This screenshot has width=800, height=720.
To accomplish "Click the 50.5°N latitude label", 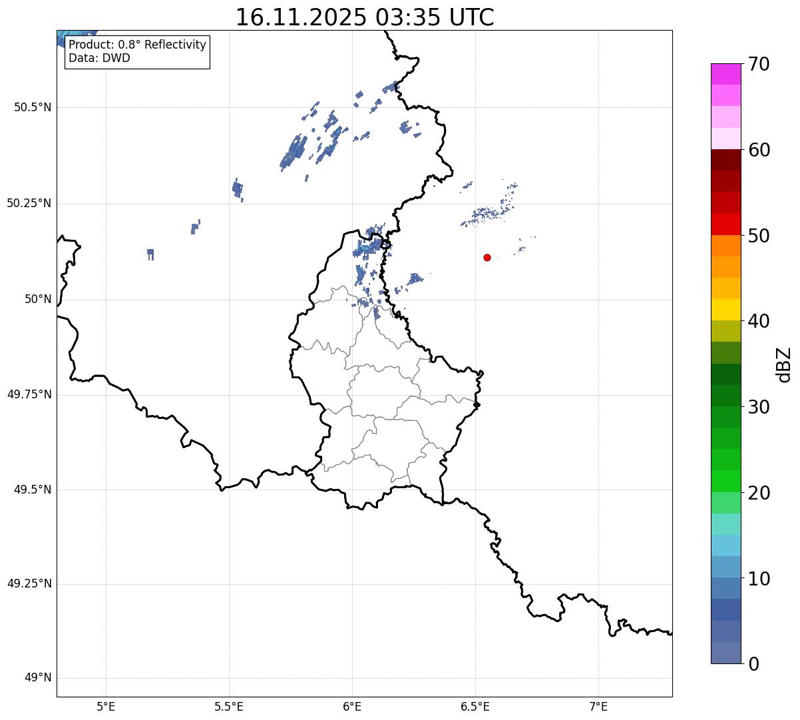I will pyautogui.click(x=32, y=108).
